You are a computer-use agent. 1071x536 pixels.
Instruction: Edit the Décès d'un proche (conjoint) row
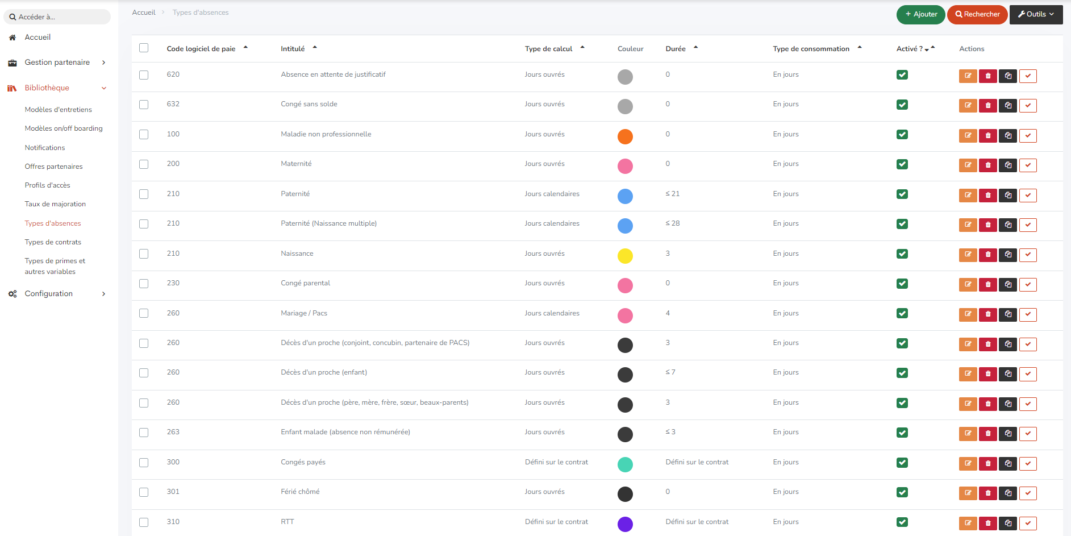(x=968, y=344)
